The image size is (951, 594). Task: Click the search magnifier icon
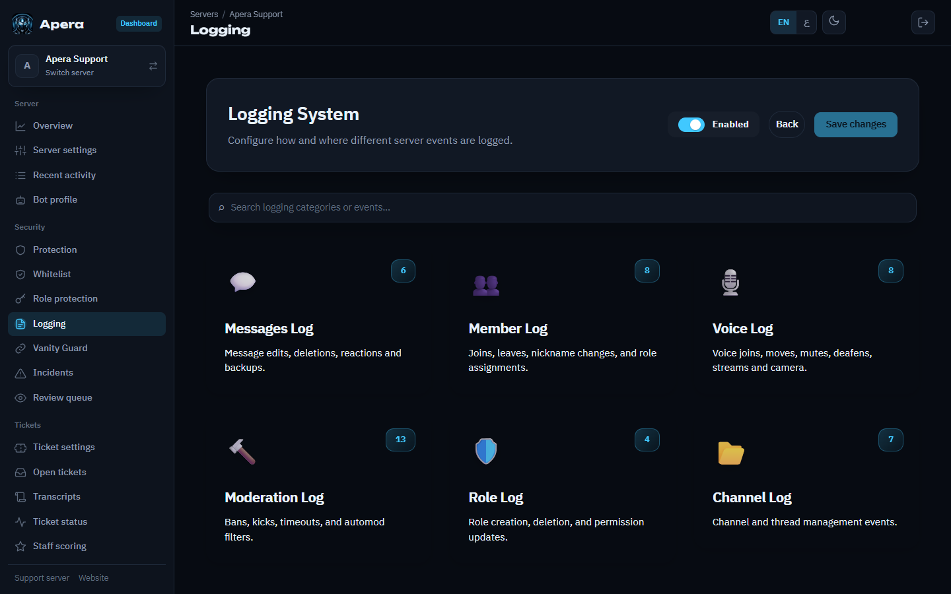click(x=221, y=208)
